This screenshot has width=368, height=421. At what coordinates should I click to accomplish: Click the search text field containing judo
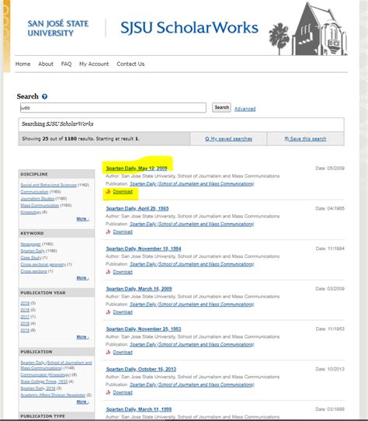113,108
